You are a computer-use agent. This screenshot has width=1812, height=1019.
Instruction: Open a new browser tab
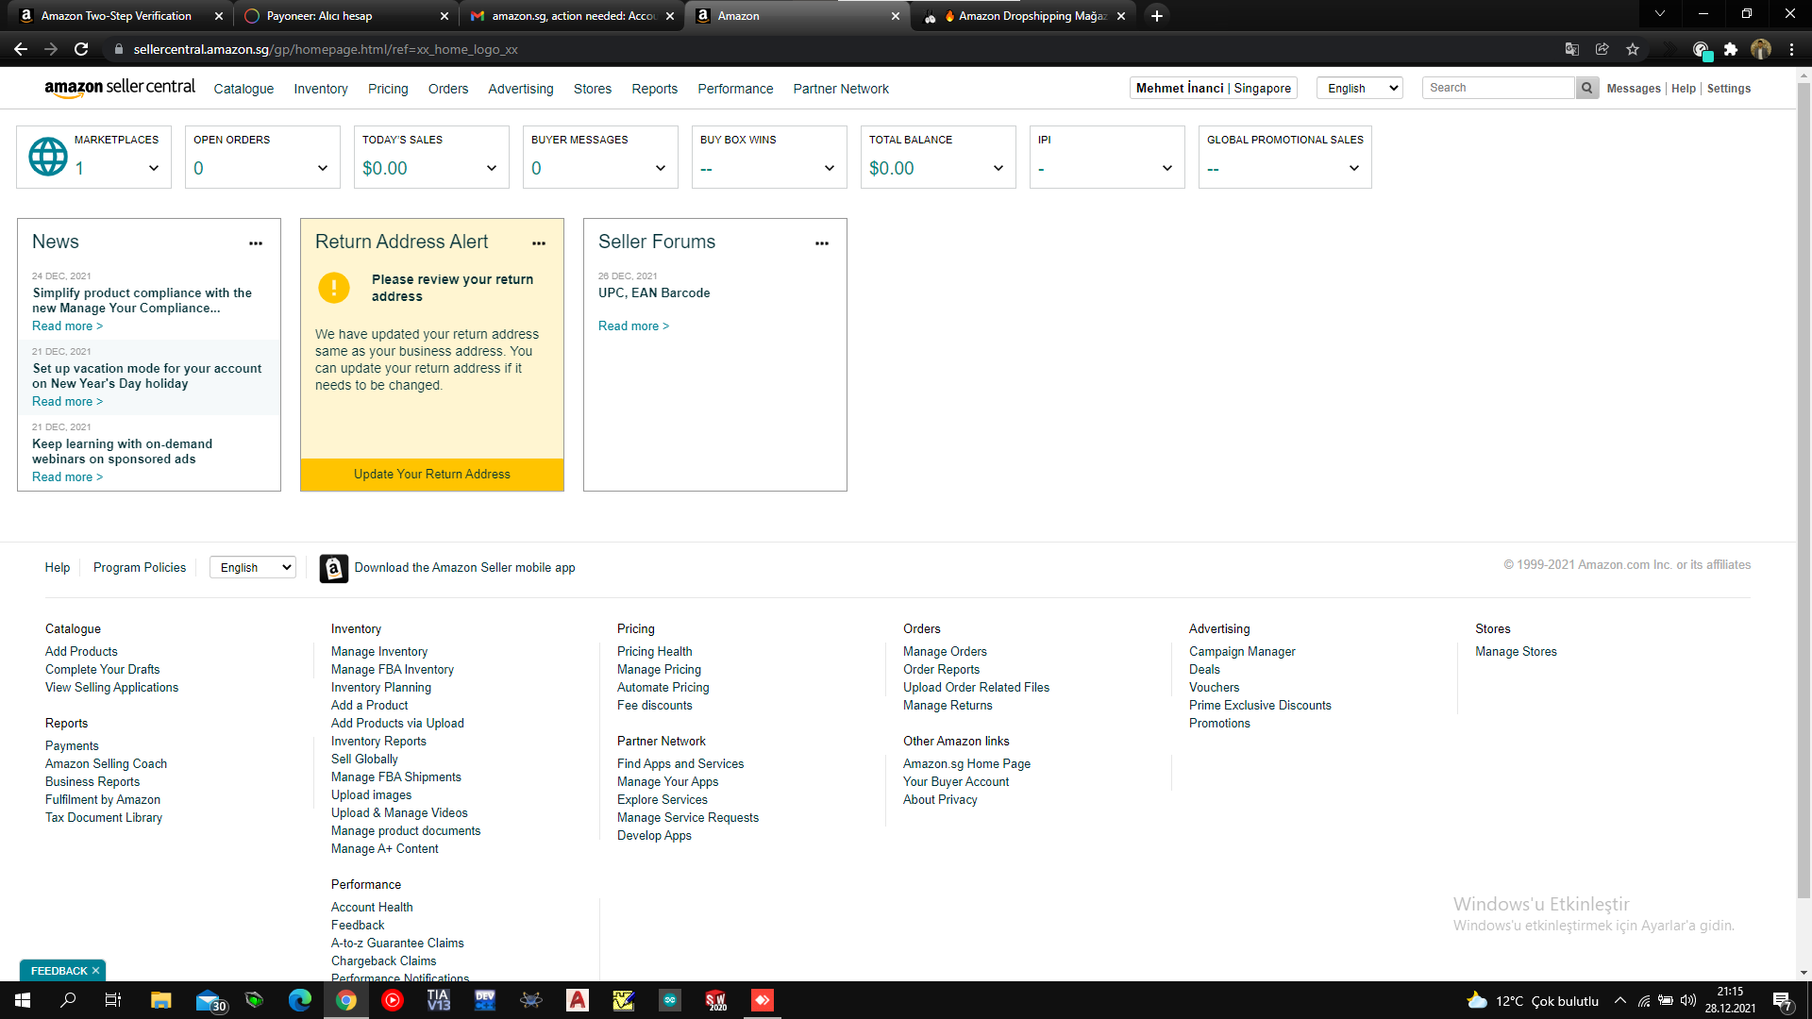pos(1157,16)
